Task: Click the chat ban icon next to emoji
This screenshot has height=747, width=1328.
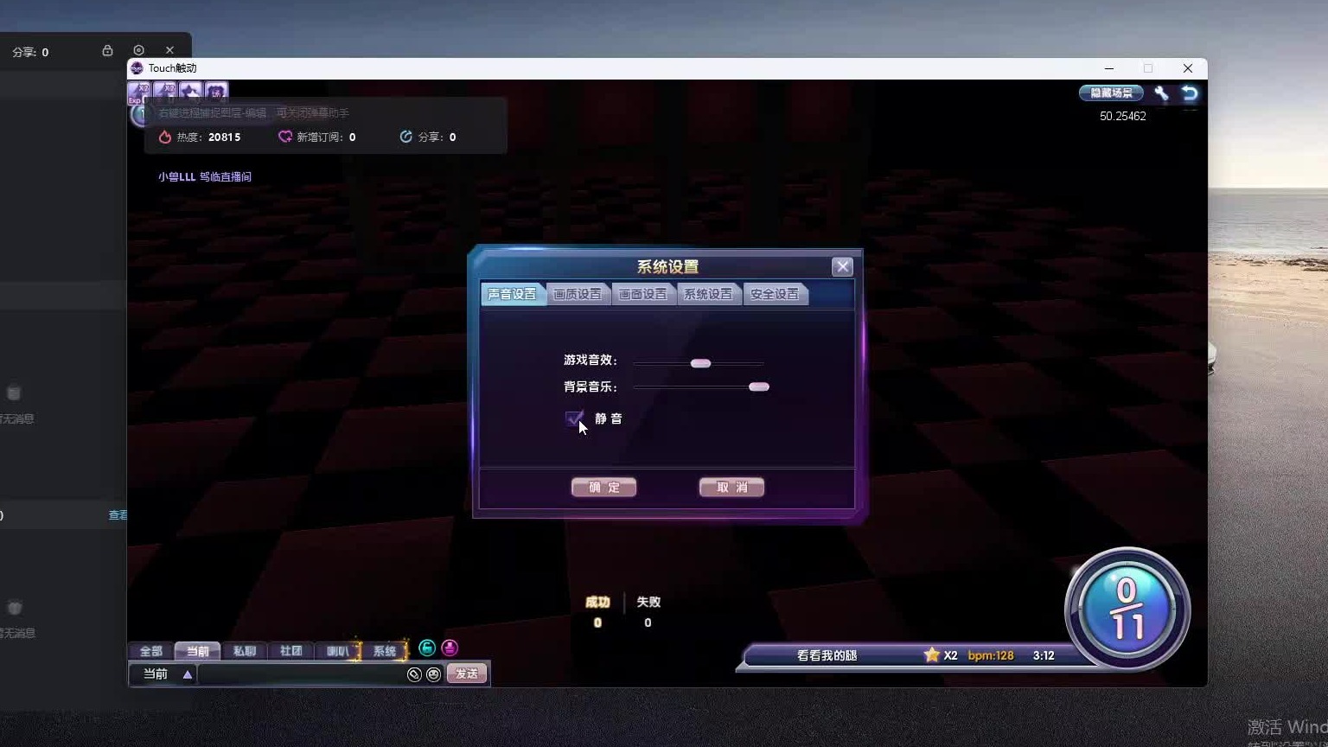Action: [x=414, y=674]
